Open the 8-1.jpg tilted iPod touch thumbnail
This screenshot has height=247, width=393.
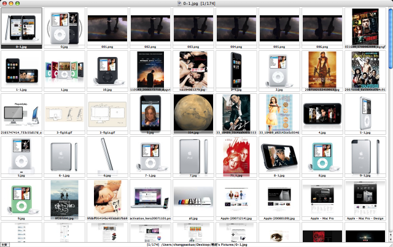pyautogui.click(x=279, y=157)
